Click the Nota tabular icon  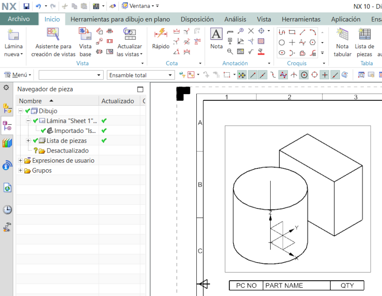(x=342, y=34)
